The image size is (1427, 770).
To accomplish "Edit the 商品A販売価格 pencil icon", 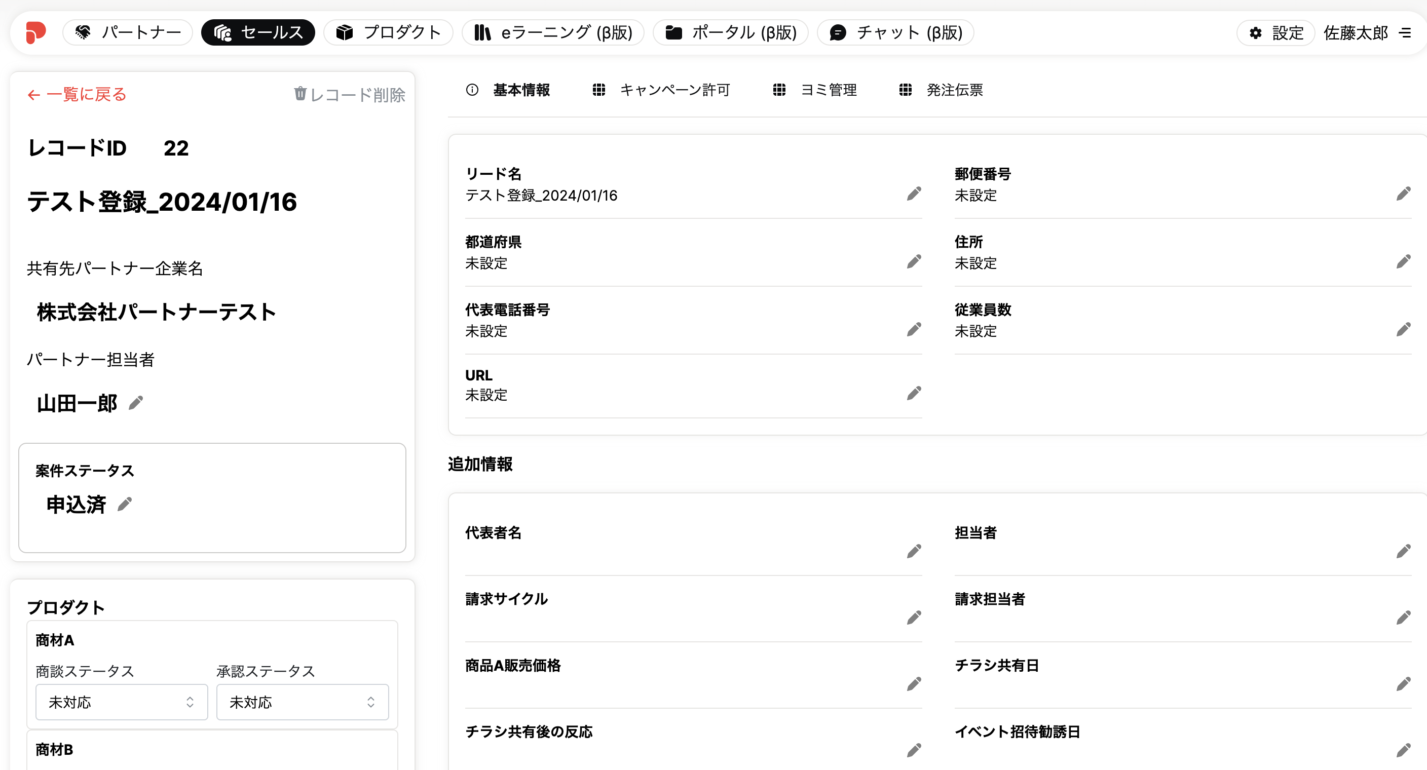I will (x=914, y=684).
